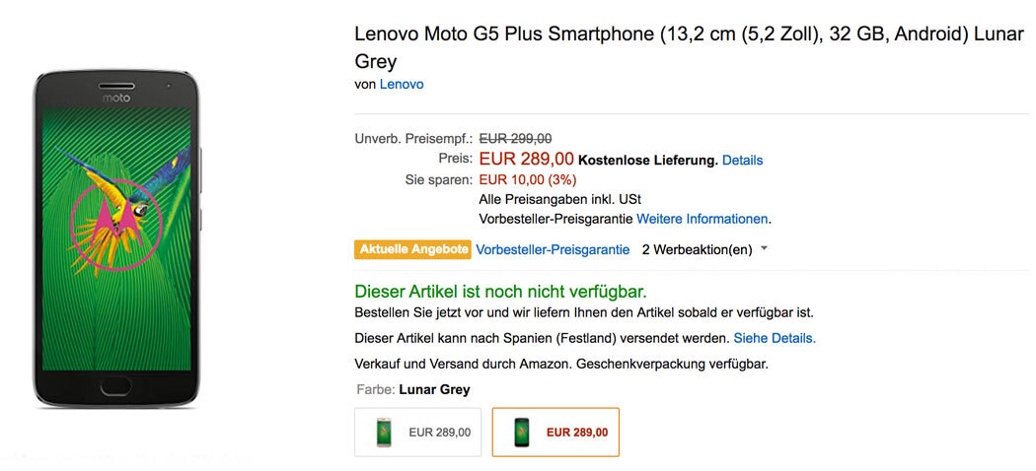Click the arrow next to Werbeaktion(en)
Screen dimensions: 1036x471
(x=764, y=249)
